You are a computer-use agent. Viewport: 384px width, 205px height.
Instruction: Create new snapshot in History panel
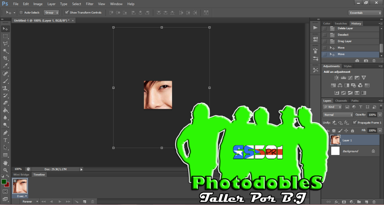[366, 61]
